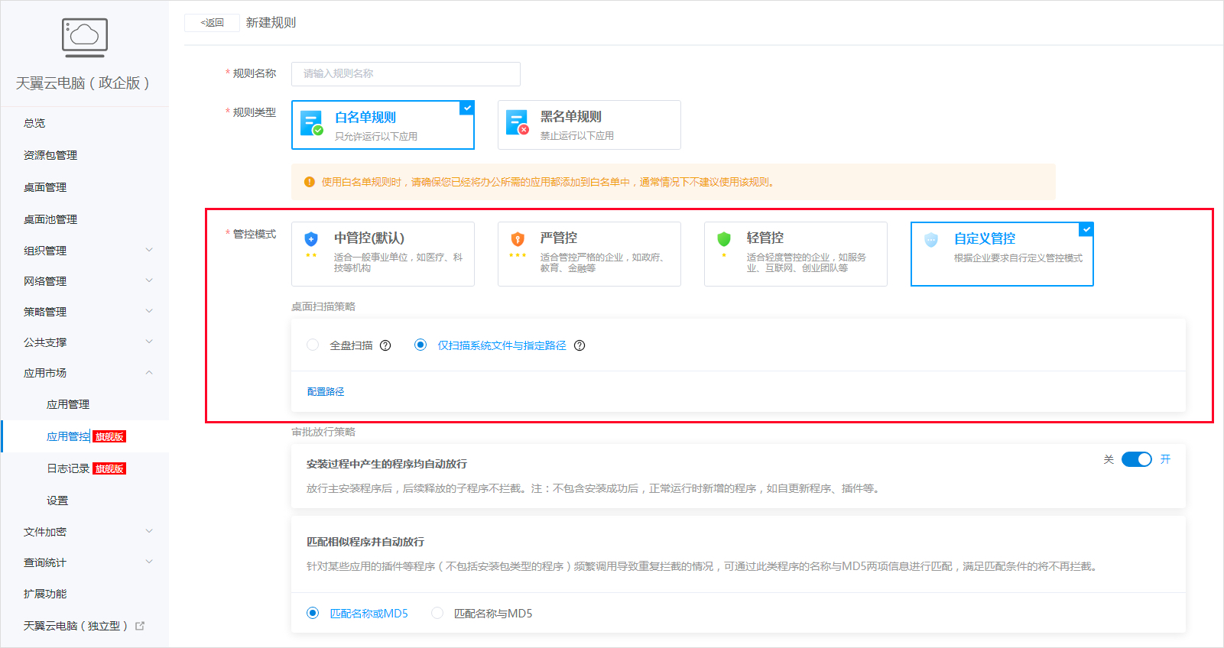1224x648 pixels.
Task: Toggle the 安装过程中产生的程序均自动放行 switch
Action: 1137,459
